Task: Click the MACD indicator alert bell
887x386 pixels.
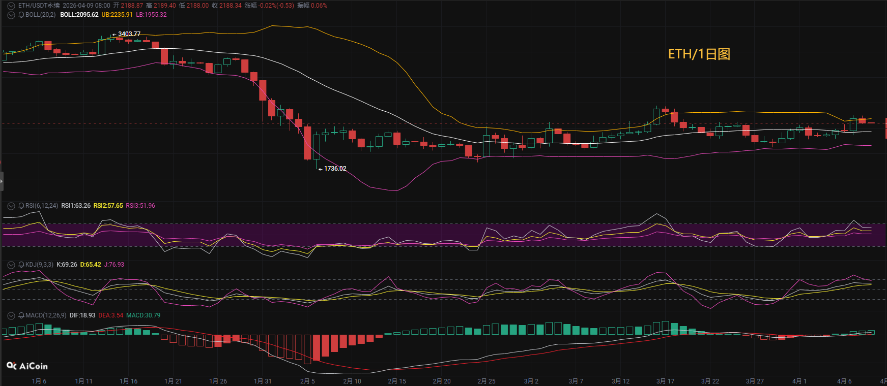Action: tap(21, 315)
